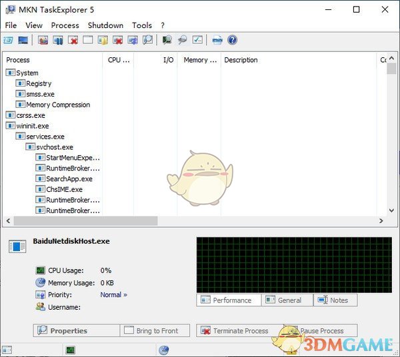Click the blue help question mark icon
This screenshot has height=357, width=400.
232,41
